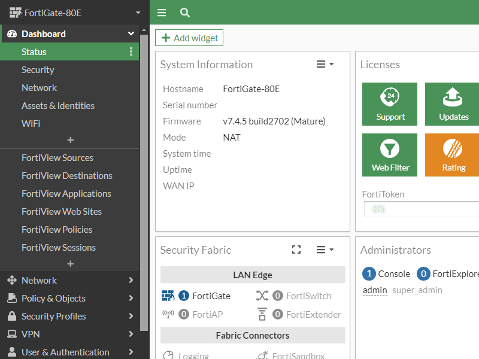Expand the Network menu chevron
Screen dimensions: 479x359
pyautogui.click(x=131, y=280)
